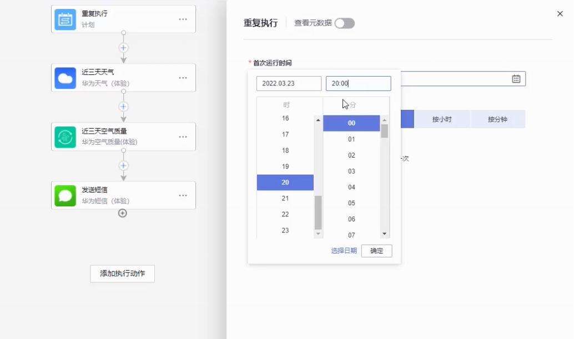Image resolution: width=574 pixels, height=339 pixels.
Task: Click the 选择日期 link
Action: point(344,251)
